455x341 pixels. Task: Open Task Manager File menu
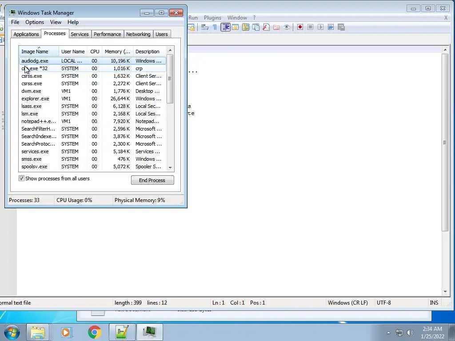(x=15, y=22)
